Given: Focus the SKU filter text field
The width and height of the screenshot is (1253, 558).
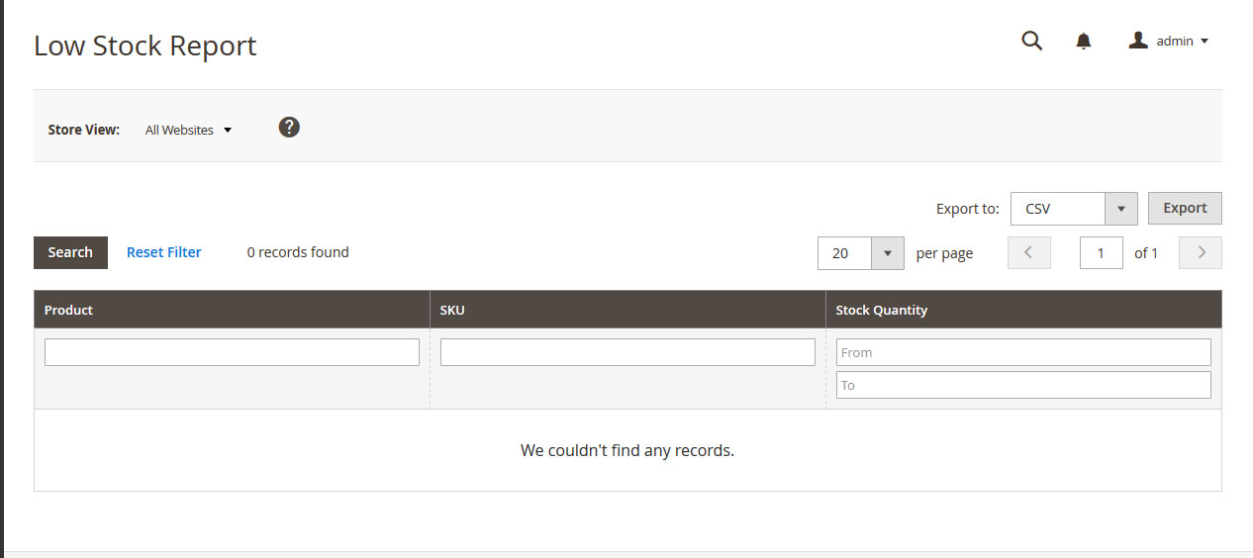Looking at the screenshot, I should [627, 352].
